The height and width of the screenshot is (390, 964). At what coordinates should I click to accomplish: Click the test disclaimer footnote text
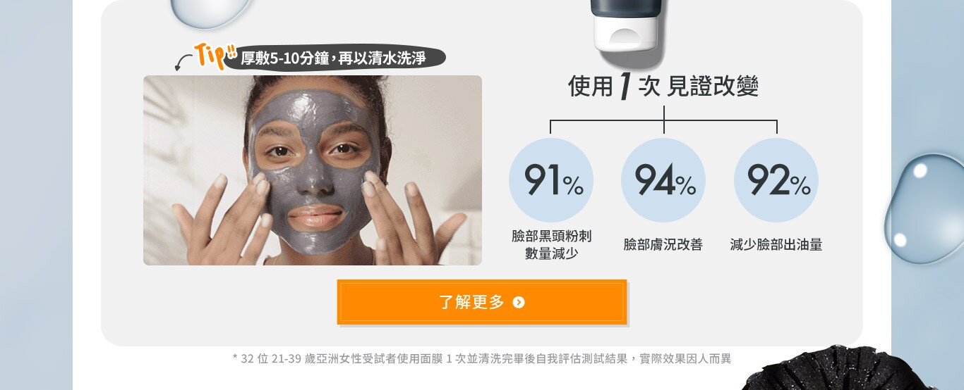coord(482,358)
